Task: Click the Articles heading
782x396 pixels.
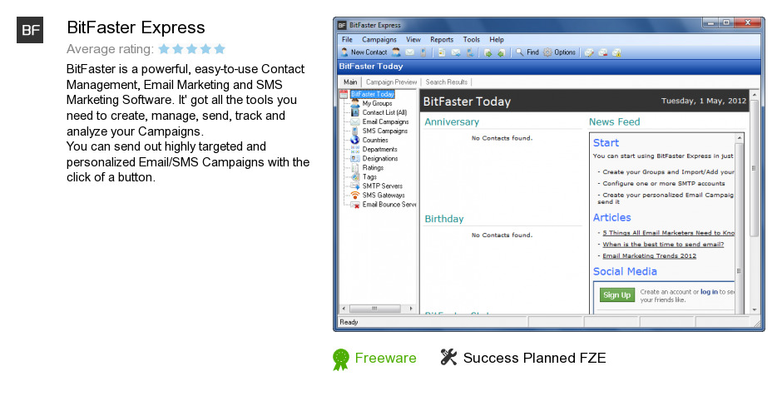Action: [611, 217]
